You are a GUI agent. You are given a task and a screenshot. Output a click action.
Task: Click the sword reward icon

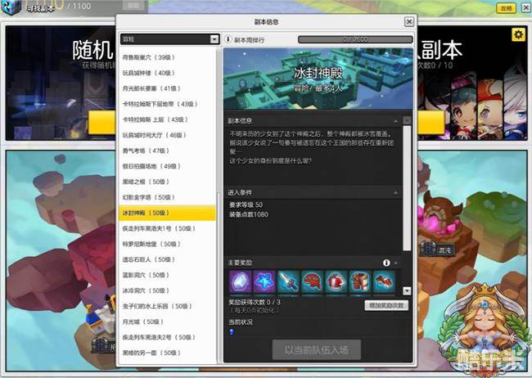(287, 281)
